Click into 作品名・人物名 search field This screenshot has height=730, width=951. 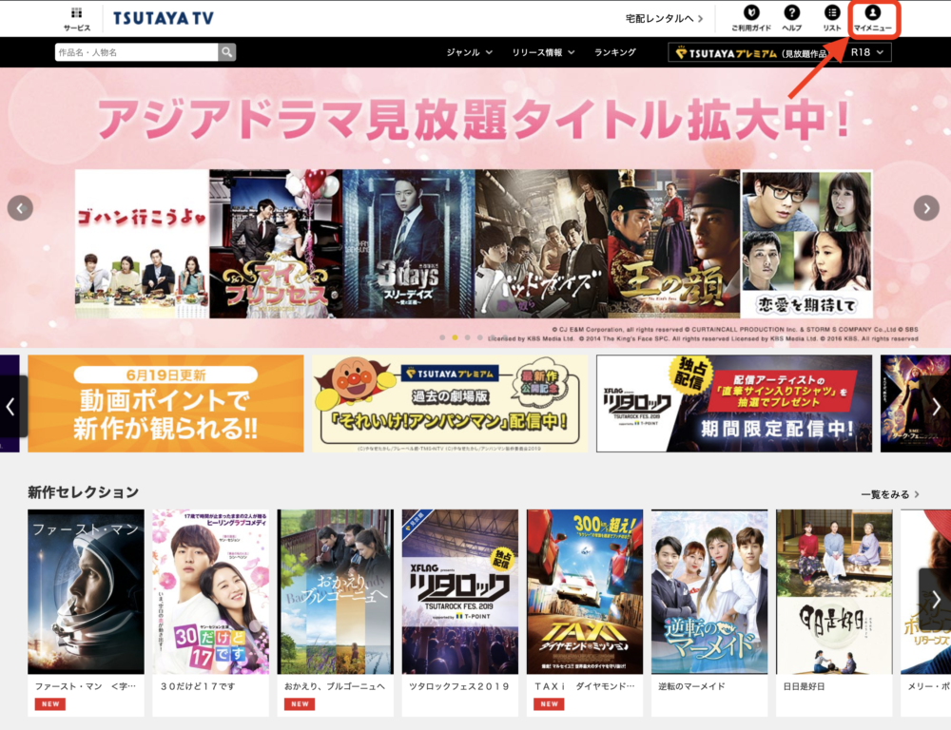(x=136, y=52)
